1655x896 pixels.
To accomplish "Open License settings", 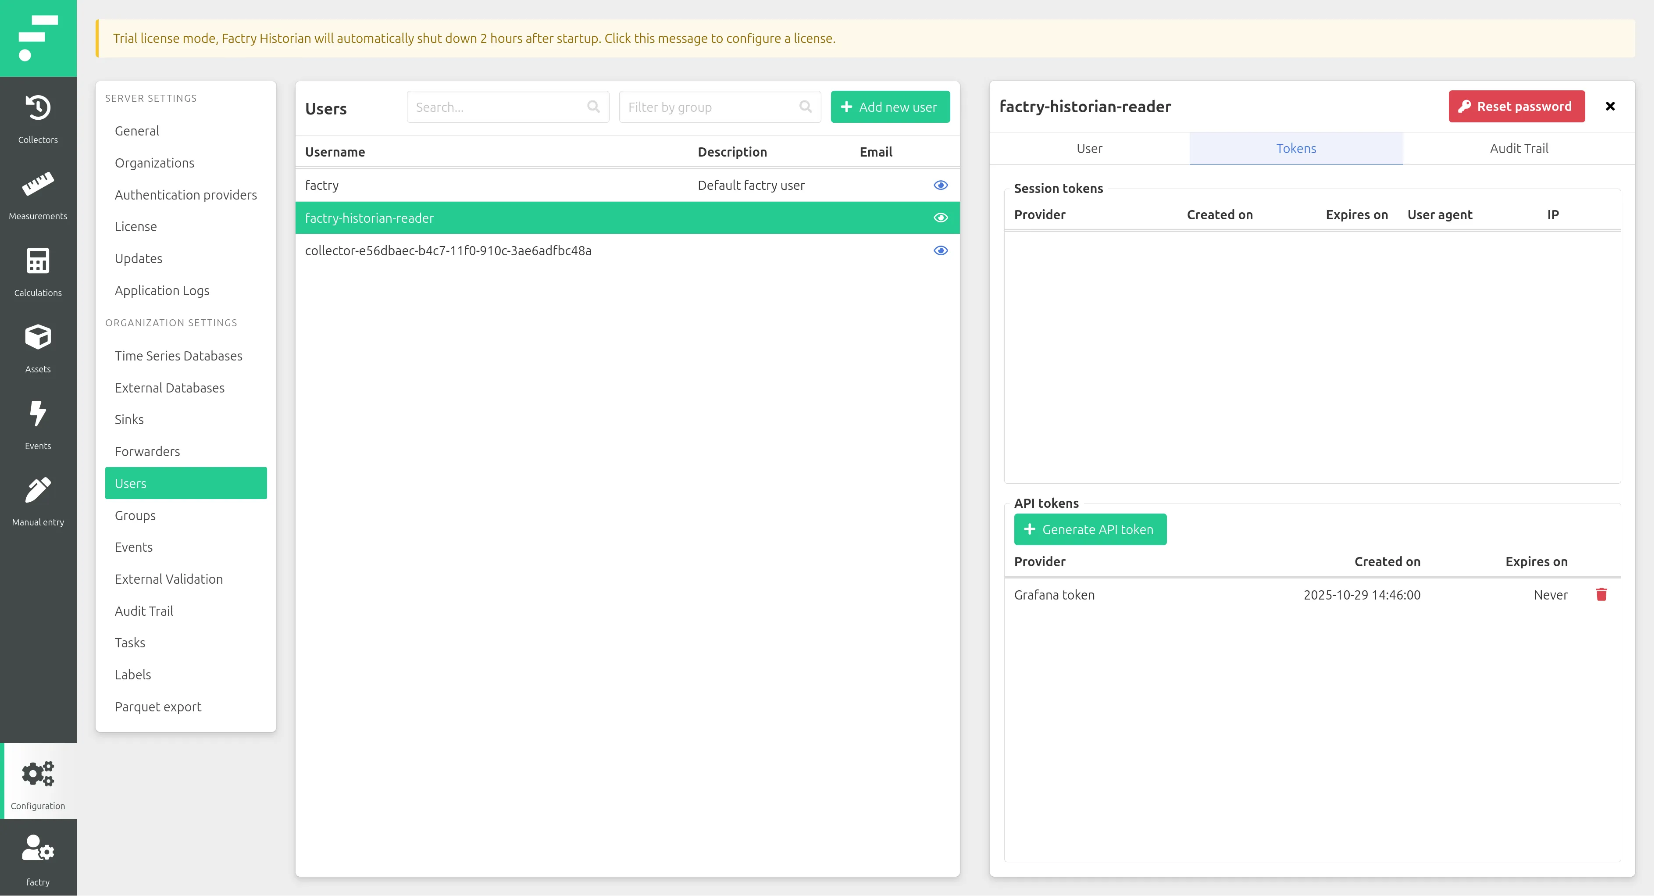I will click(x=185, y=226).
